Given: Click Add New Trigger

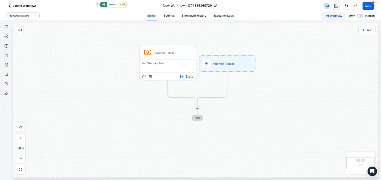Looking at the screenshot, I should click(x=227, y=63).
